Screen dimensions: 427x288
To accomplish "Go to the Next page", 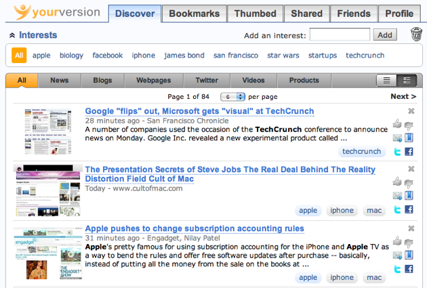I will click(403, 97).
